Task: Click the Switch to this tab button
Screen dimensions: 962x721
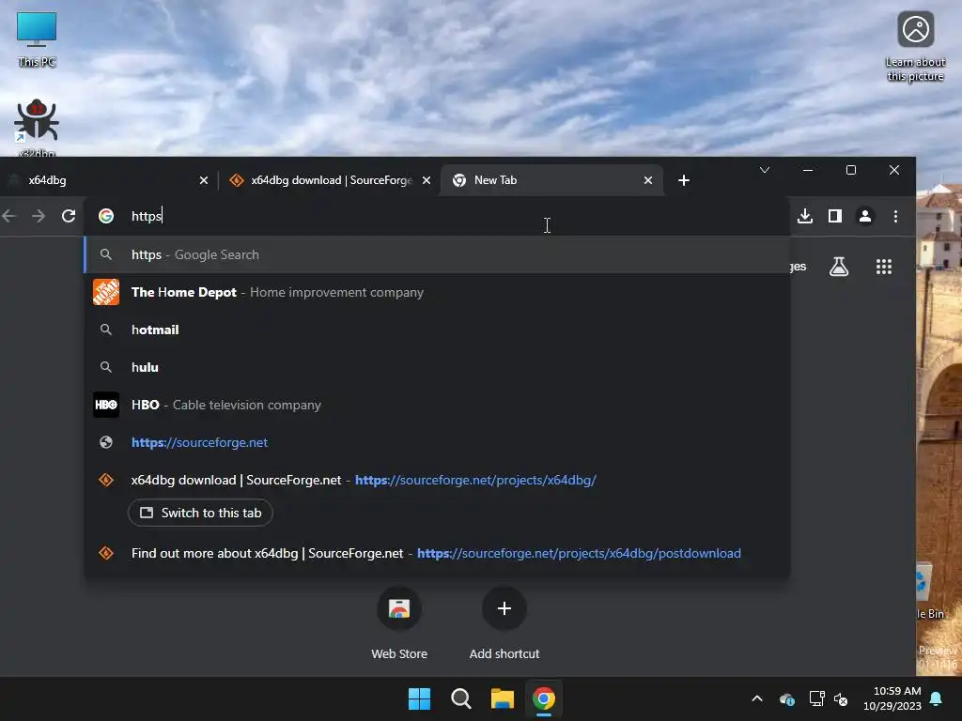Action: click(200, 513)
